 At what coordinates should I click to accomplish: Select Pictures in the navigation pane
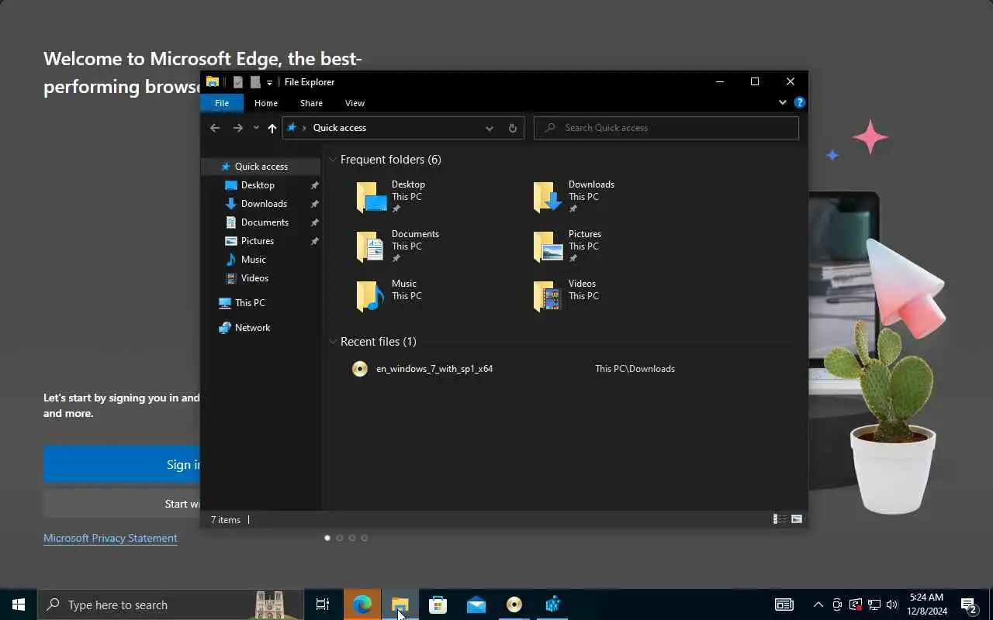click(x=258, y=241)
